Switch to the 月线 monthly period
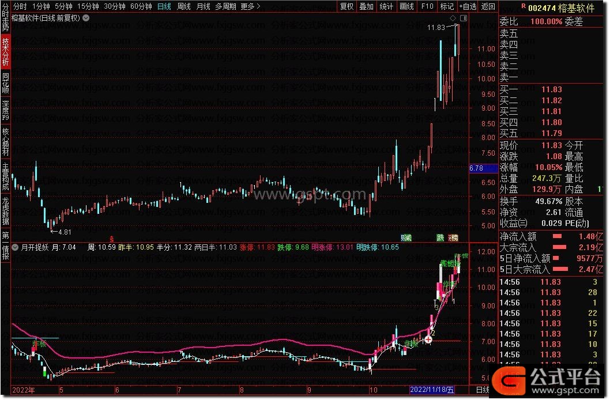 pyautogui.click(x=203, y=6)
